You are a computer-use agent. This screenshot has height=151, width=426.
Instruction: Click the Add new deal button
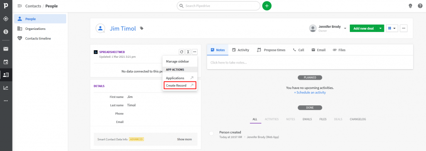(363, 28)
